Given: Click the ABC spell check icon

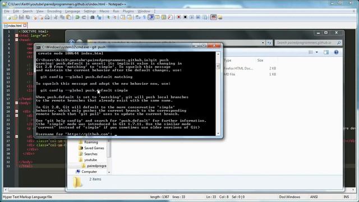Looking at the screenshot, I should pyautogui.click(x=213, y=17).
